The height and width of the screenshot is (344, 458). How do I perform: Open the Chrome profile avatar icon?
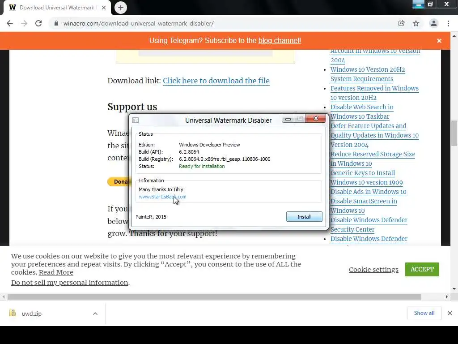[x=434, y=23]
